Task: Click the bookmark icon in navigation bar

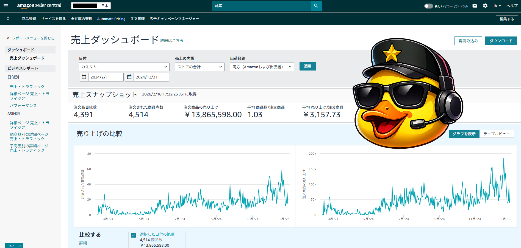Action: point(8,19)
